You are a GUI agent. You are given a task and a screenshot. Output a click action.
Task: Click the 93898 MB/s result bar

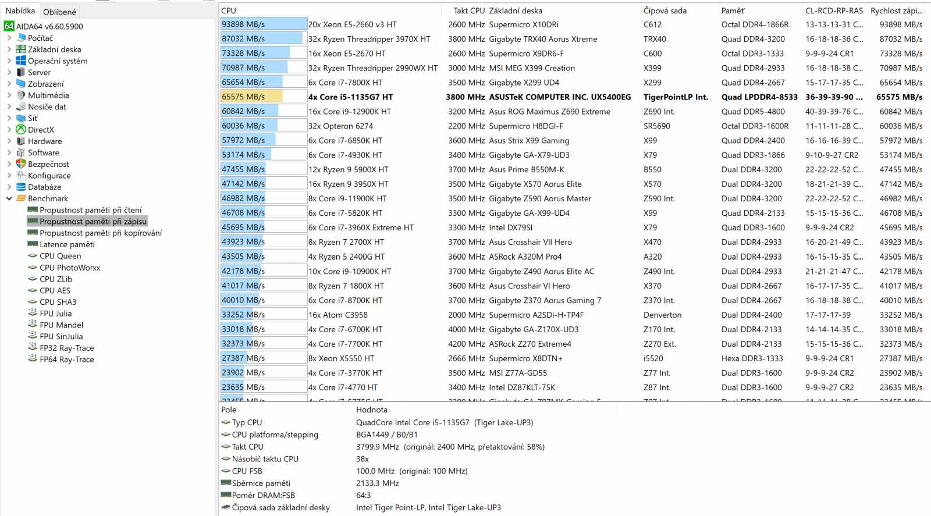(264, 24)
